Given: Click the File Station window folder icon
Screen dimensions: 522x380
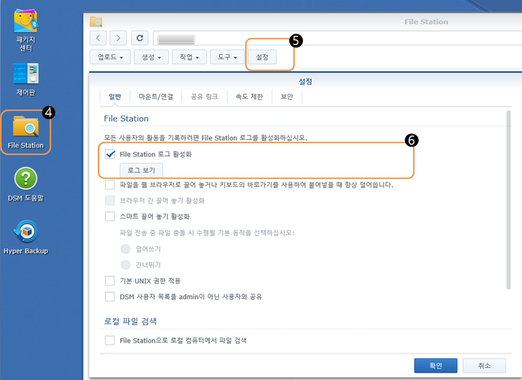Looking at the screenshot, I should [x=96, y=22].
